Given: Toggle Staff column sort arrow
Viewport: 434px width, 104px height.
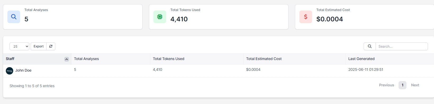Looking at the screenshot, I should pos(67,59).
